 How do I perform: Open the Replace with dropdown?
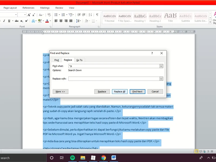point(161,79)
